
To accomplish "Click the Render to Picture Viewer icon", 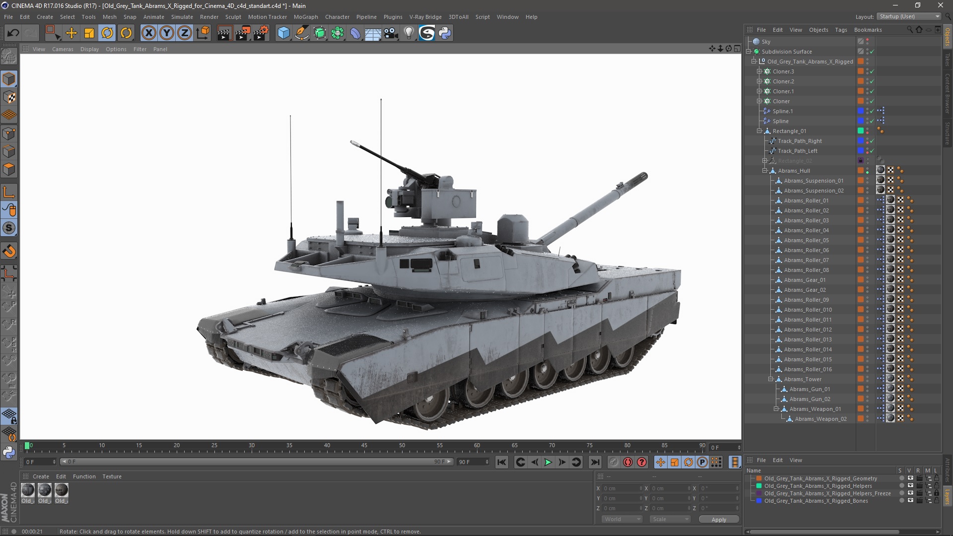I will (243, 33).
